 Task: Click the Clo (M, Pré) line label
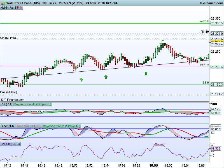coord(8,38)
